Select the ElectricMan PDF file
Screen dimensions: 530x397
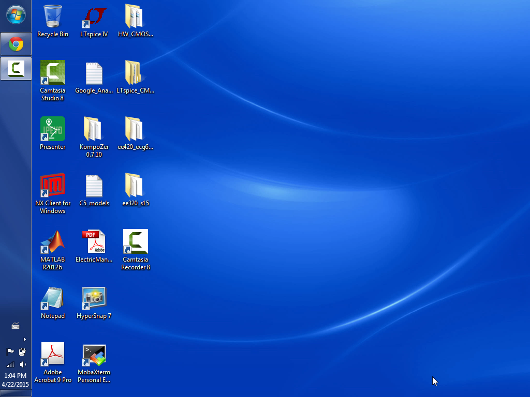click(x=94, y=242)
